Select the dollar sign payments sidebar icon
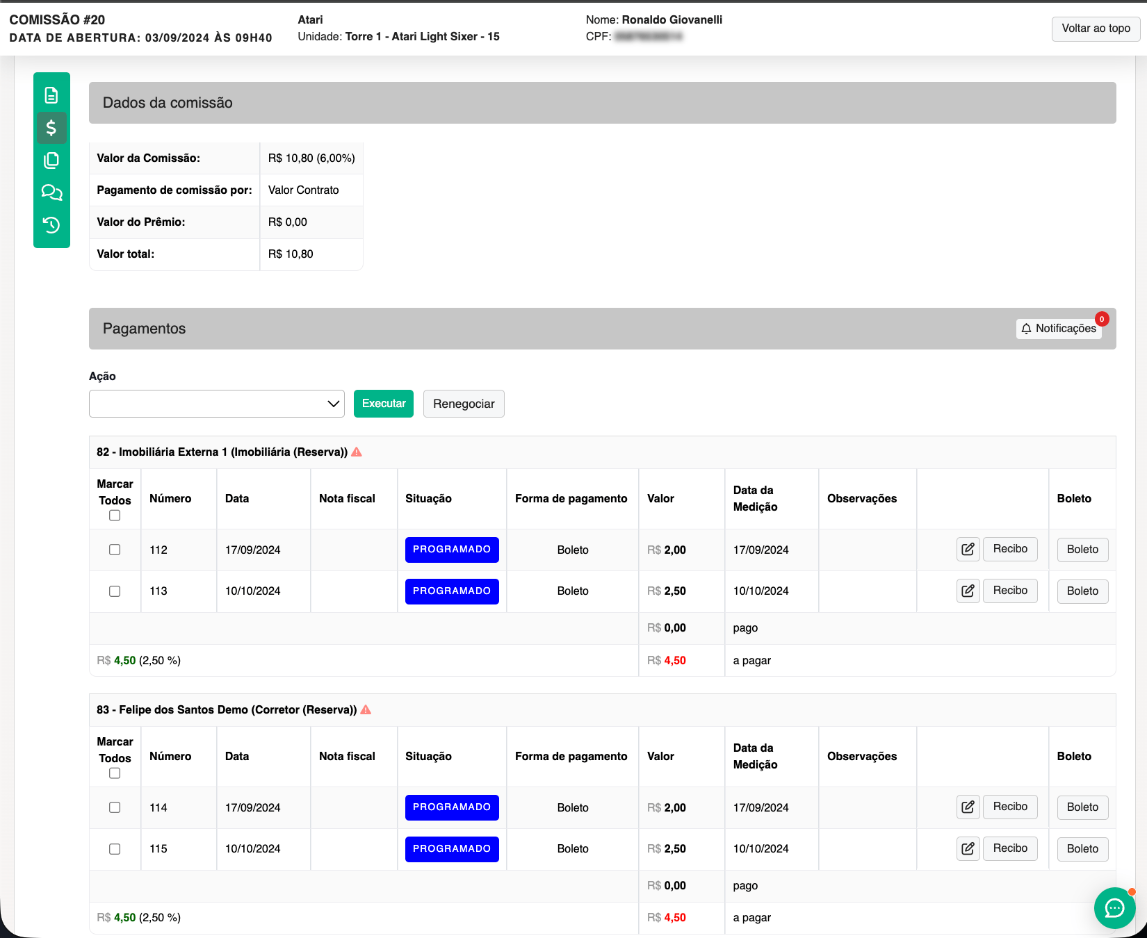This screenshot has height=938, width=1147. [51, 128]
